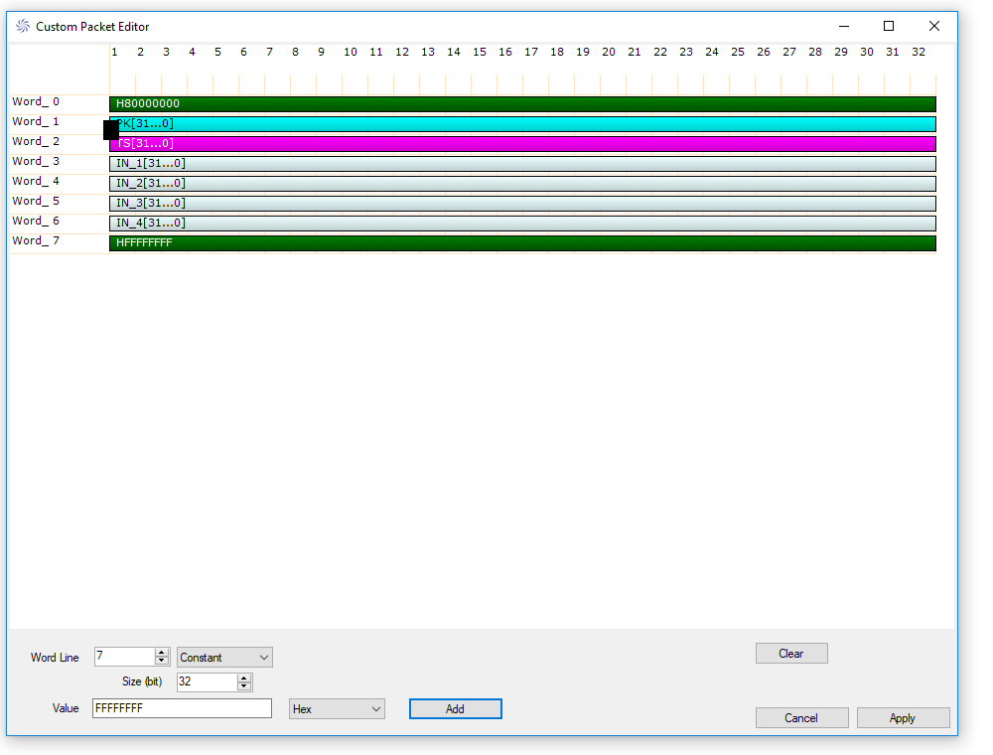Select the PK[31...0] cyan field bar

522,123
